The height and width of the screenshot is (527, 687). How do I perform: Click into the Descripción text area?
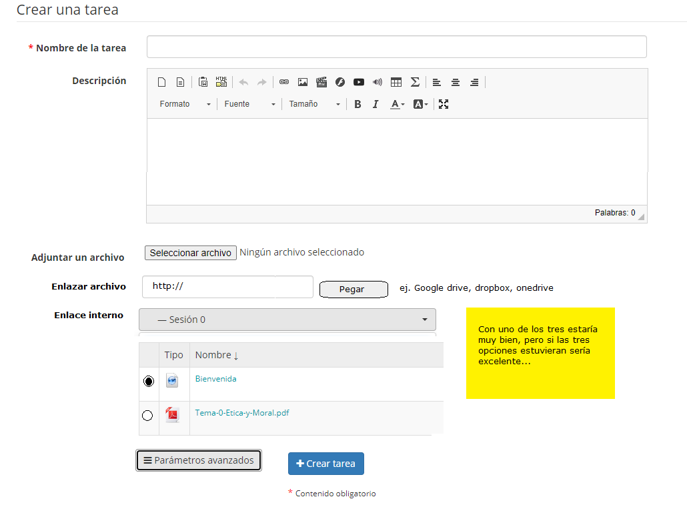tap(397, 161)
